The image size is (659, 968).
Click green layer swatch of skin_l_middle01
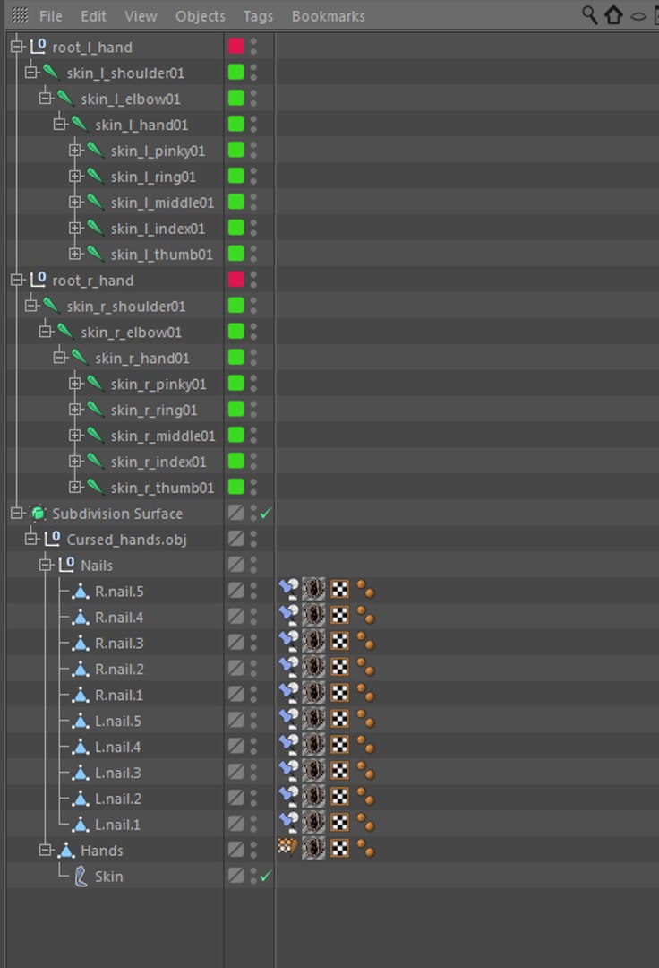pyautogui.click(x=236, y=202)
